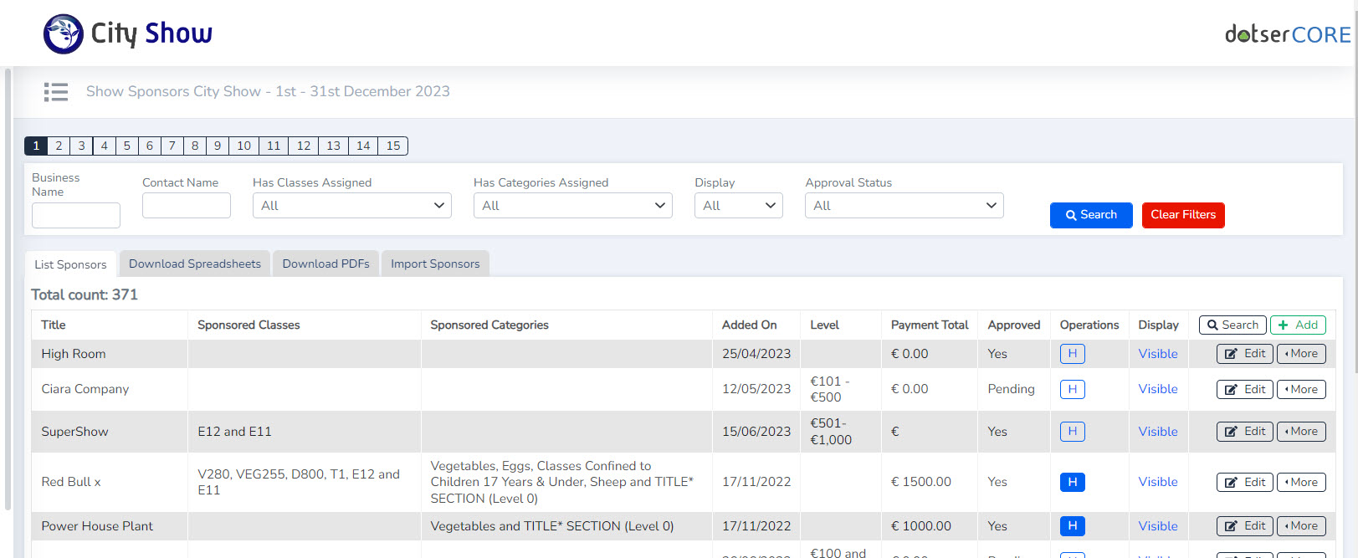Go to page 15 in pagination

393,146
